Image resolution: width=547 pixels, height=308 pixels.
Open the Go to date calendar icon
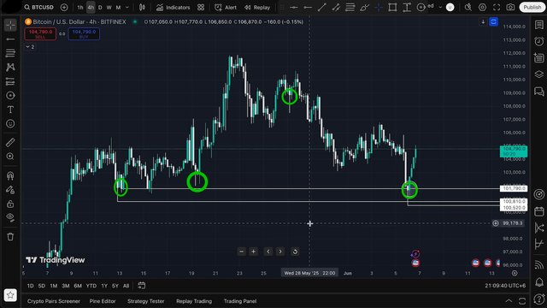pos(141,286)
